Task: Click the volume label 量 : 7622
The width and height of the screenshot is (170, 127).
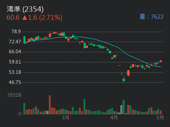Action: click(152, 17)
